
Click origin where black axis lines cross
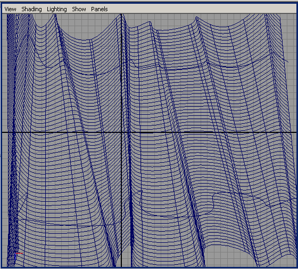pos(121,132)
